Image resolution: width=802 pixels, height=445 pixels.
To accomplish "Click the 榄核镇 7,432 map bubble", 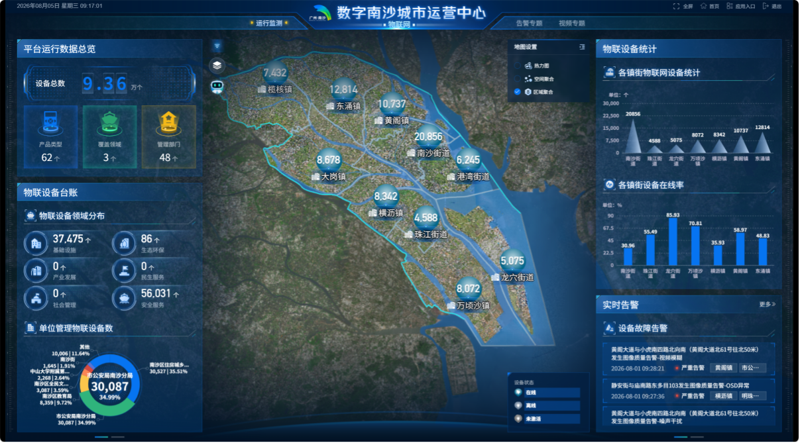I will pyautogui.click(x=275, y=73).
